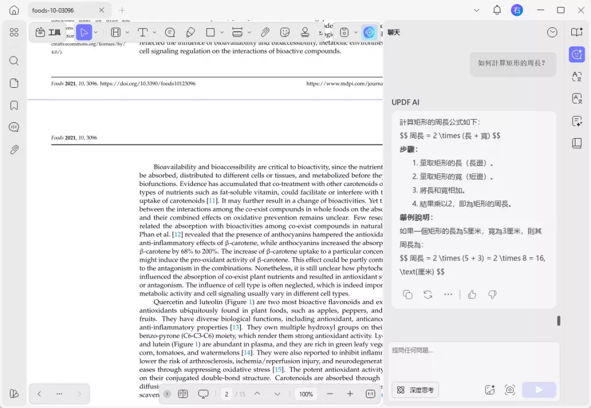Select the cursor pointer tool
This screenshot has height=408, width=591.
click(x=84, y=32)
